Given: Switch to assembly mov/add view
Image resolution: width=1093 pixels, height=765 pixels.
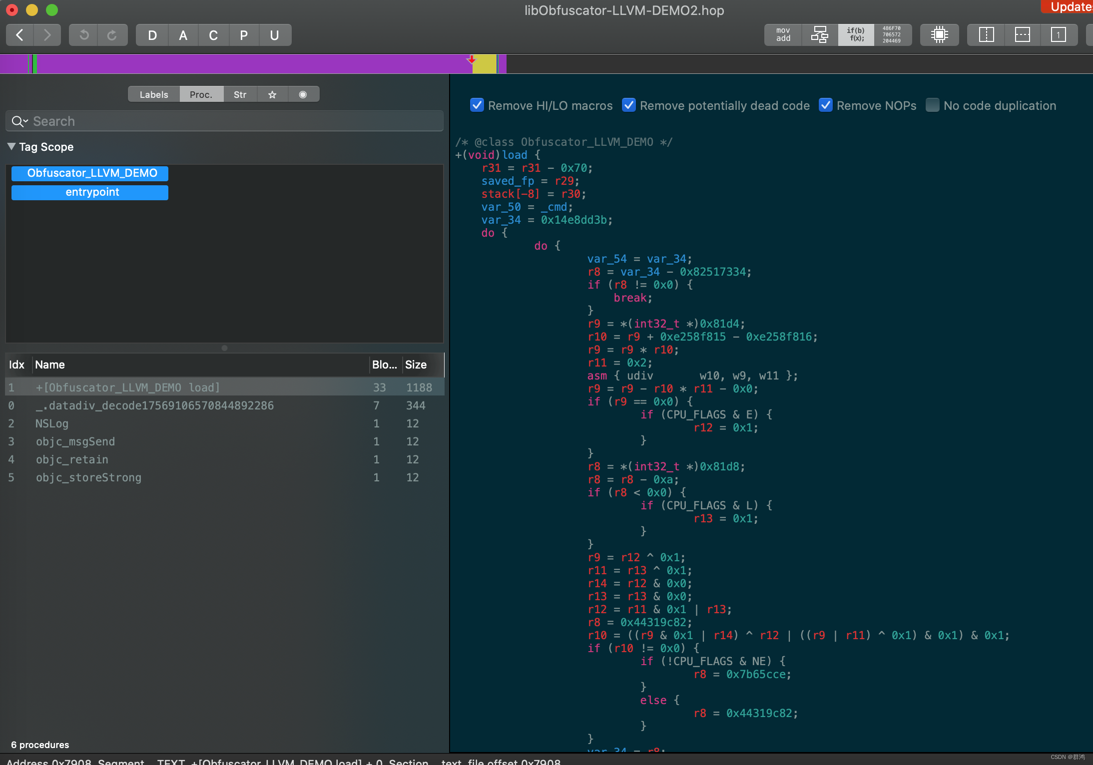Looking at the screenshot, I should [x=783, y=35].
